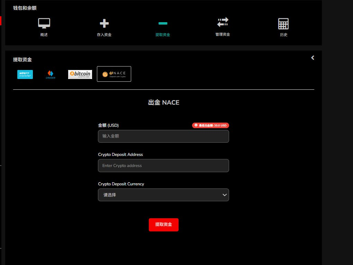The width and height of the screenshot is (353, 265).
Task: Click the Crypto Deposit Currency label
Action: pos(121,184)
